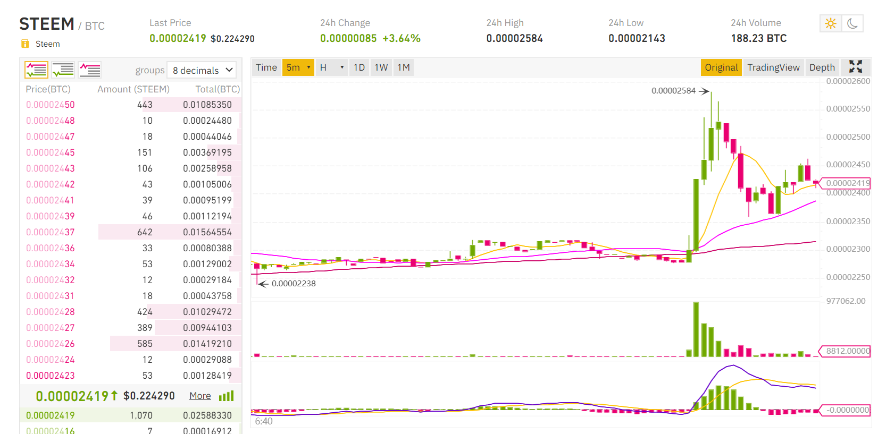Click the 0.00002238 low label on chart
Screen dimensions: 878x434
point(294,284)
